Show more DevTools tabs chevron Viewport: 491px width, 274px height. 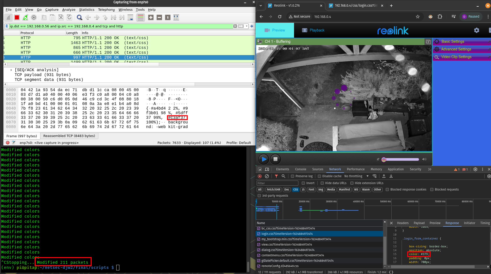(x=430, y=169)
